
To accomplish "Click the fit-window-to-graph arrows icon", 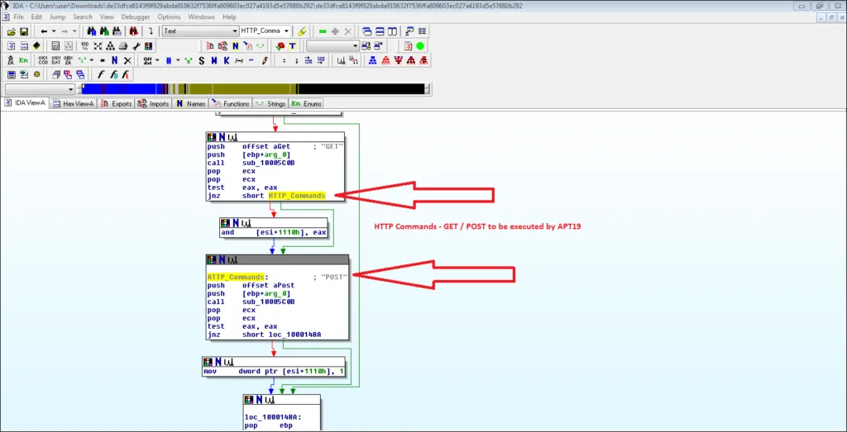I will click(98, 45).
